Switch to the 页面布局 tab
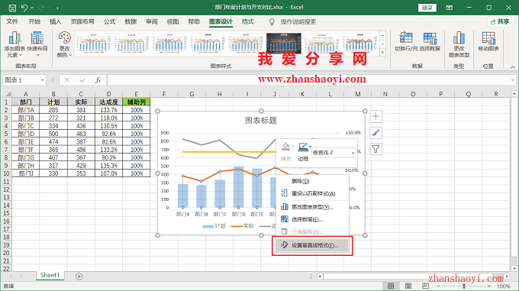 pos(82,21)
